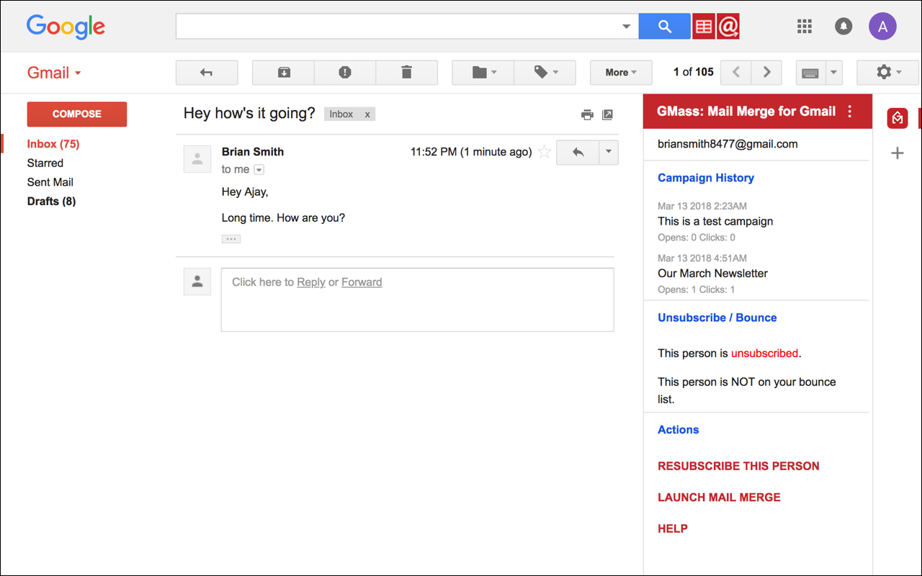Open the Google apps grid
Viewport: 922px width, 576px height.
(x=805, y=27)
